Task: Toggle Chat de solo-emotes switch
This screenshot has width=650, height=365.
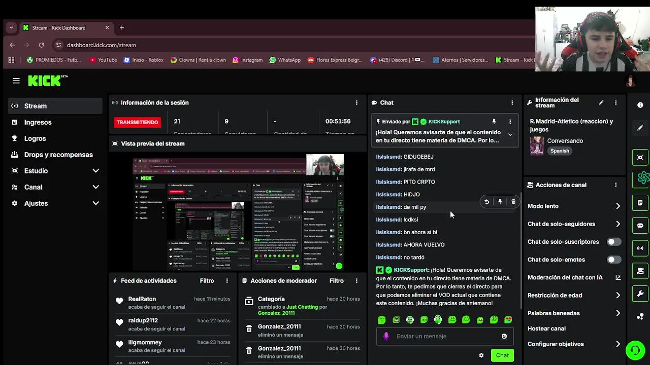Action: pos(614,260)
